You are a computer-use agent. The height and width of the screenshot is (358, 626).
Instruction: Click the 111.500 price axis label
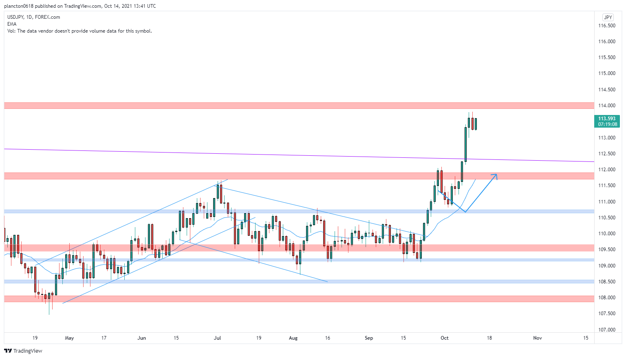coord(606,186)
